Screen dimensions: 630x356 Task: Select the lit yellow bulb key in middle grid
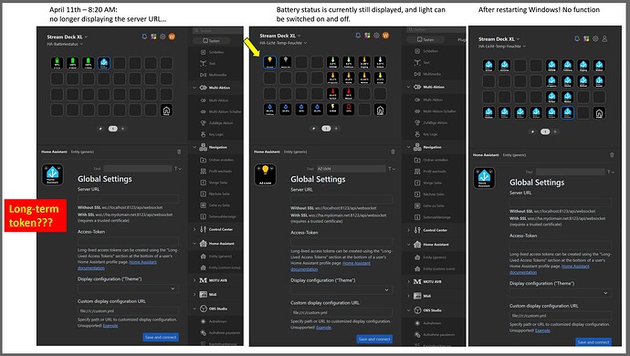pyautogui.click(x=269, y=62)
